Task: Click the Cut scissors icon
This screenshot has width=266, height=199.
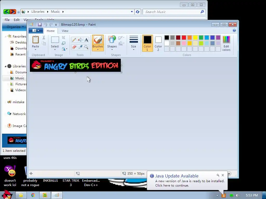Action: point(44,38)
